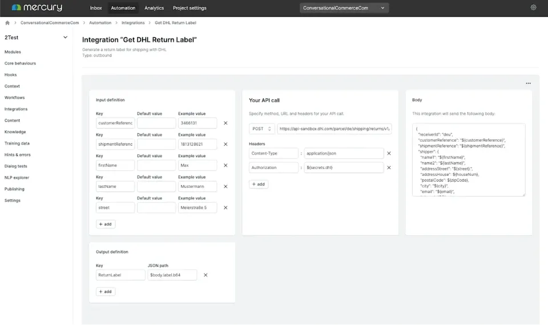Open Hooks in the sidebar
Viewport: 548px width, 325px height.
(10, 75)
